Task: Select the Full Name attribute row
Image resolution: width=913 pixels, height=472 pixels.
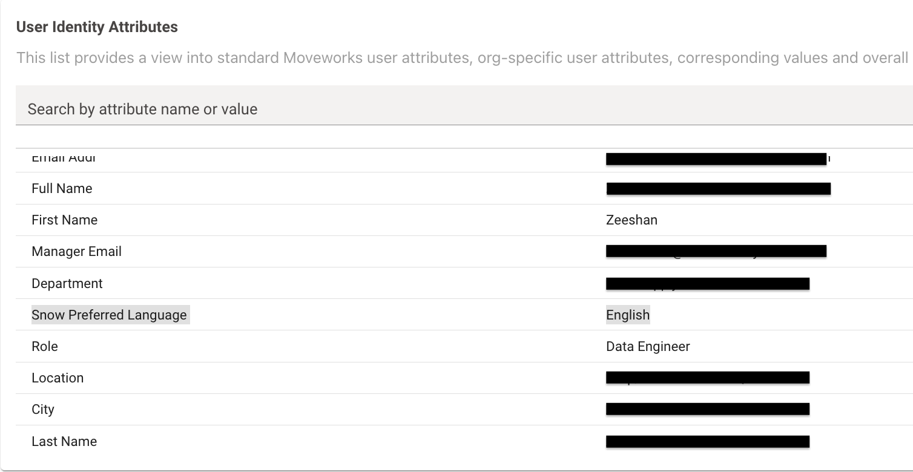Action: [x=464, y=188]
